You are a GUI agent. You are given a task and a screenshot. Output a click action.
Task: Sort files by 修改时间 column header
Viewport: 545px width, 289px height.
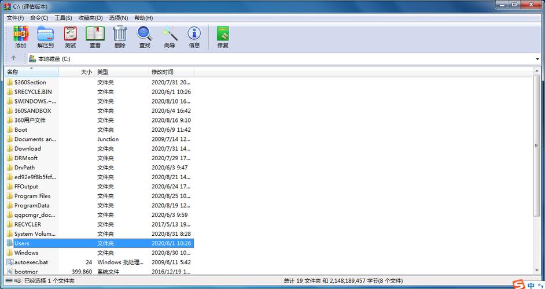coord(171,72)
